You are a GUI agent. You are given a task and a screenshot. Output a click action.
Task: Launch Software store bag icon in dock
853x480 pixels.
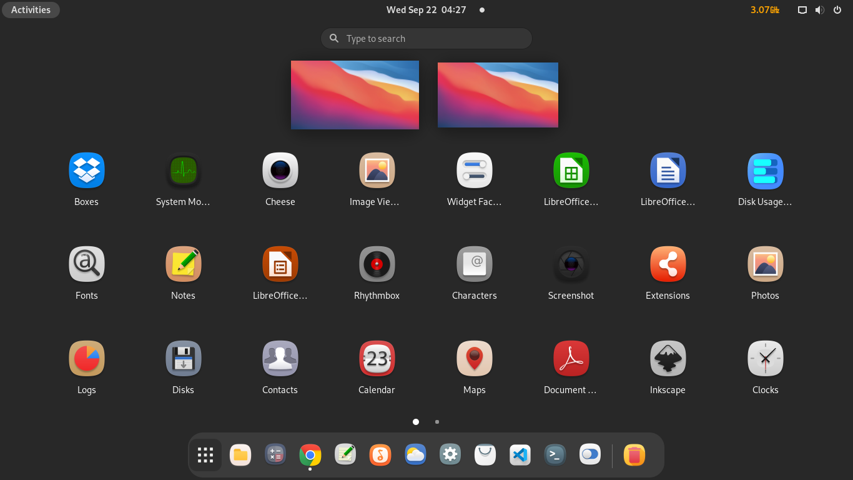pyautogui.click(x=485, y=455)
